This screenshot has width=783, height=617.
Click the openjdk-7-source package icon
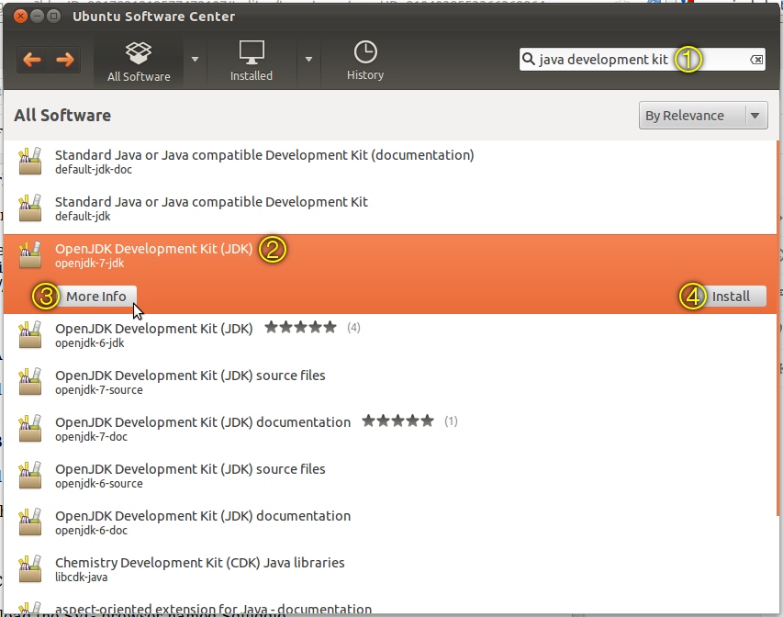click(x=30, y=382)
